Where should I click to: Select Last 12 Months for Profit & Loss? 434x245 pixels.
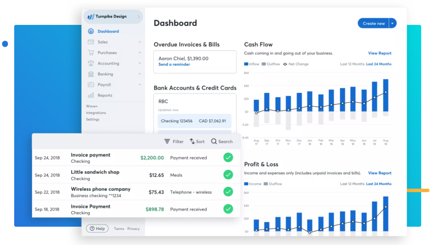coord(352,184)
